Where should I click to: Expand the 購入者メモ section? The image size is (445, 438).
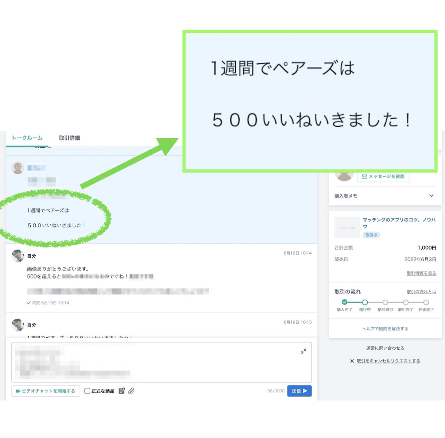(385, 196)
